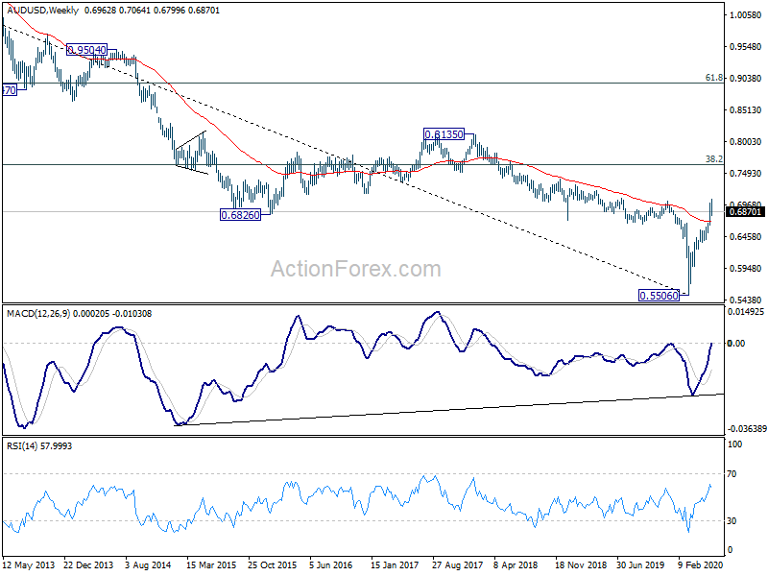Click the partially hidden 470 price label
The image size is (768, 576).
10,90
